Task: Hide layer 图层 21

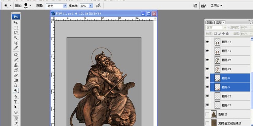Action: click(207, 69)
